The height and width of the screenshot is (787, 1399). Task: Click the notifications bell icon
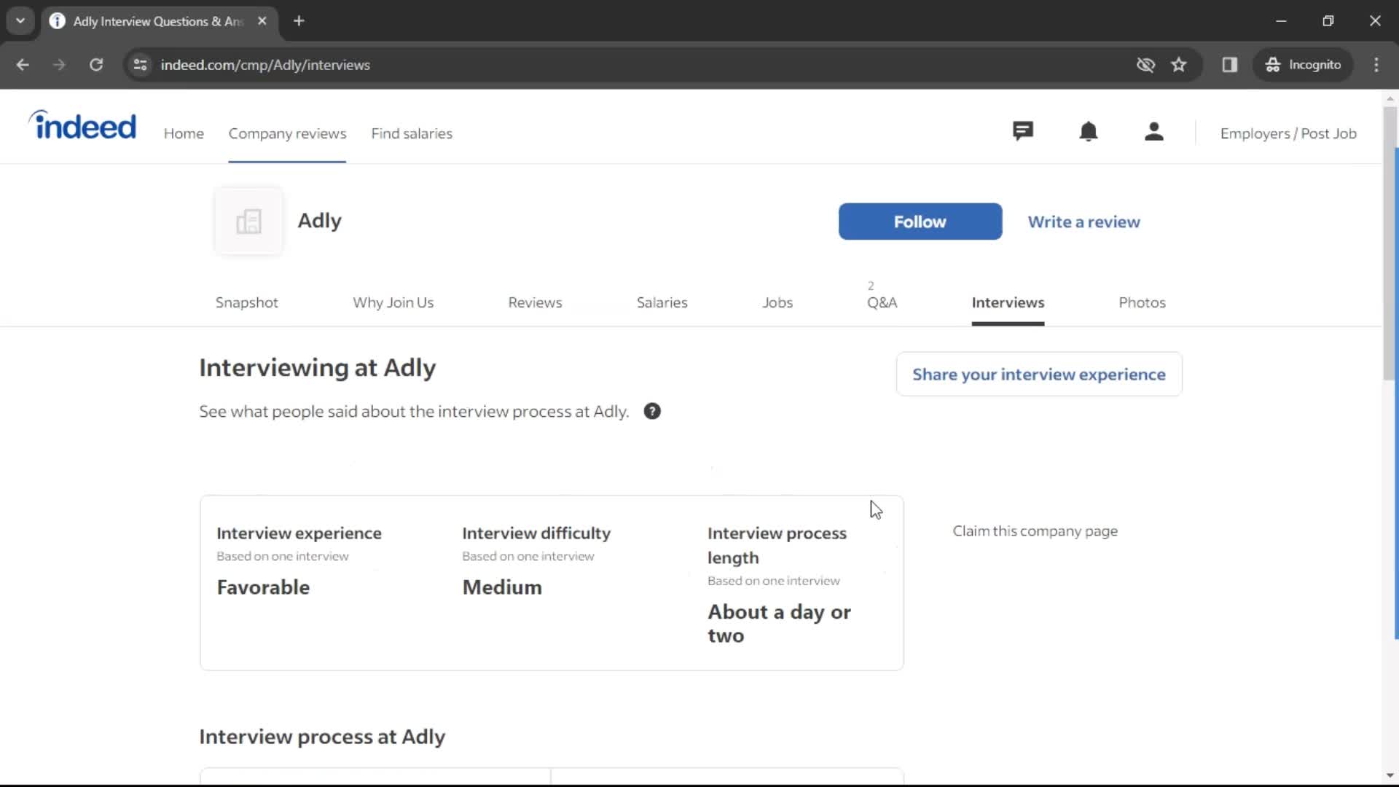coord(1089,133)
